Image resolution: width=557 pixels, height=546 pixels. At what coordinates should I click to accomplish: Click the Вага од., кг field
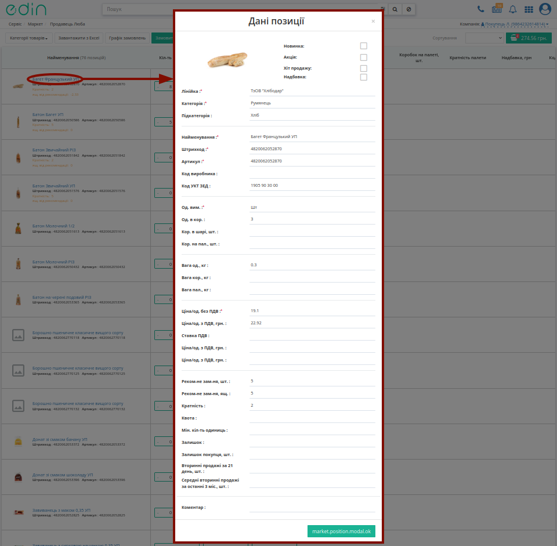(x=312, y=265)
